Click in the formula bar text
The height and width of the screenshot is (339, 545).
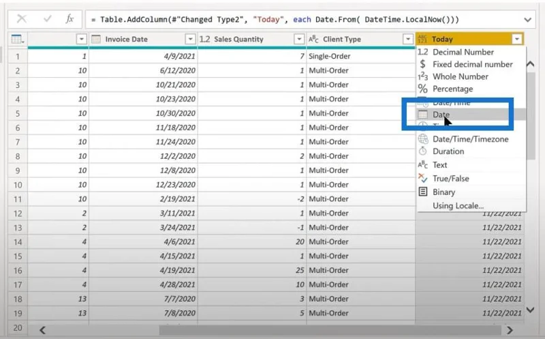[275, 20]
